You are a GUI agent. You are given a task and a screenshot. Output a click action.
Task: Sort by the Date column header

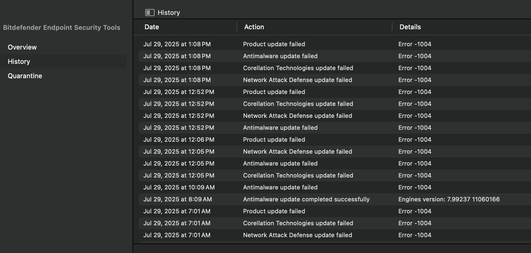pyautogui.click(x=152, y=27)
